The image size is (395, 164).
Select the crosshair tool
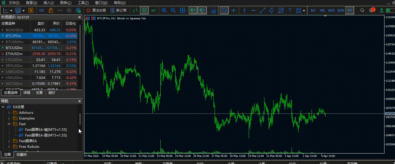(234, 10)
